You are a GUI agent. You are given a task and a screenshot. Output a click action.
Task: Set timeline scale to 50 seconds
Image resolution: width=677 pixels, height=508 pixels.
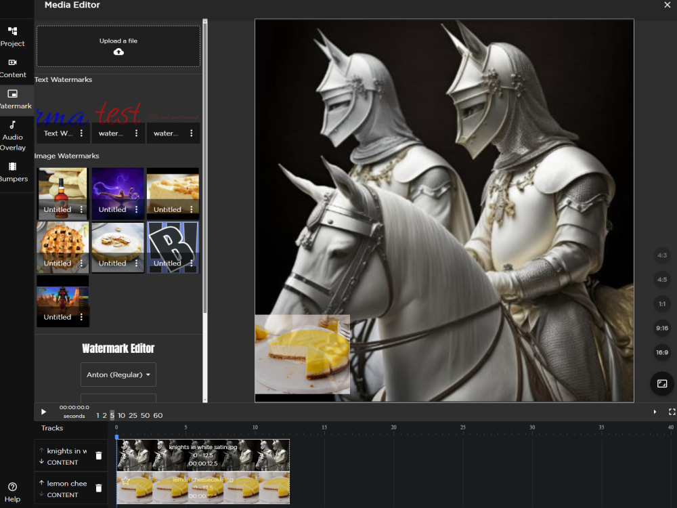click(x=145, y=415)
